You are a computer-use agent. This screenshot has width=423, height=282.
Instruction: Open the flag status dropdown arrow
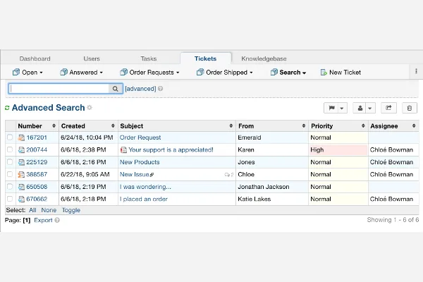click(342, 108)
